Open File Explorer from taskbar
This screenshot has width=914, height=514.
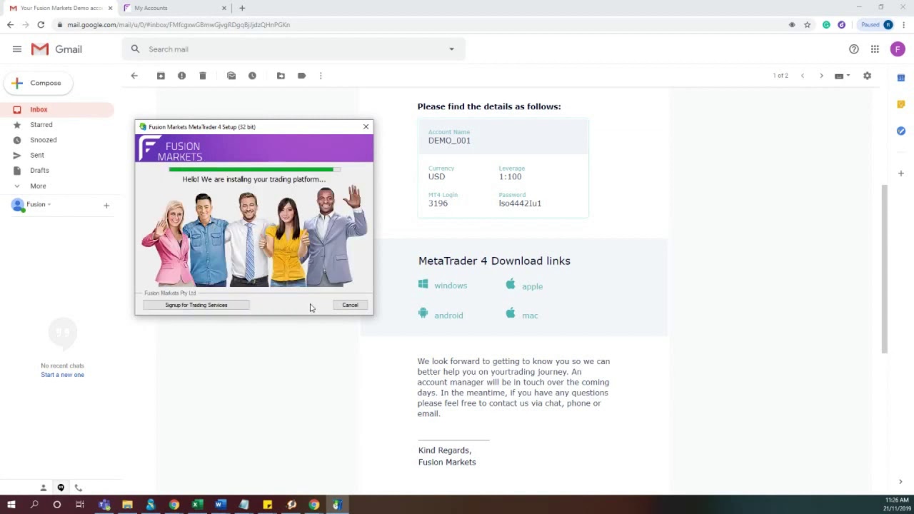(x=127, y=505)
